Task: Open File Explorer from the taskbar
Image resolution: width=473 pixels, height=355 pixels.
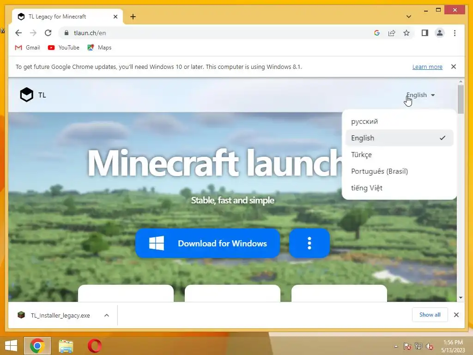Action: [x=66, y=346]
